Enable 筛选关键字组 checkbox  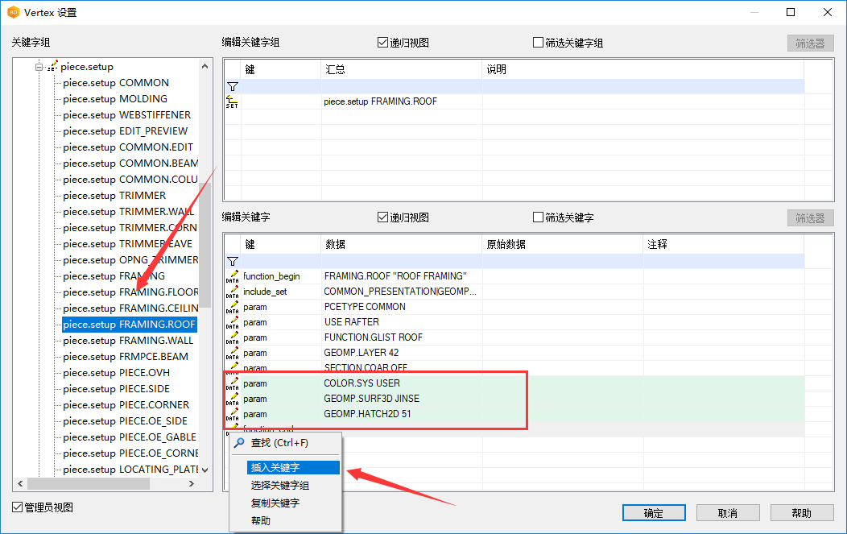click(x=538, y=42)
